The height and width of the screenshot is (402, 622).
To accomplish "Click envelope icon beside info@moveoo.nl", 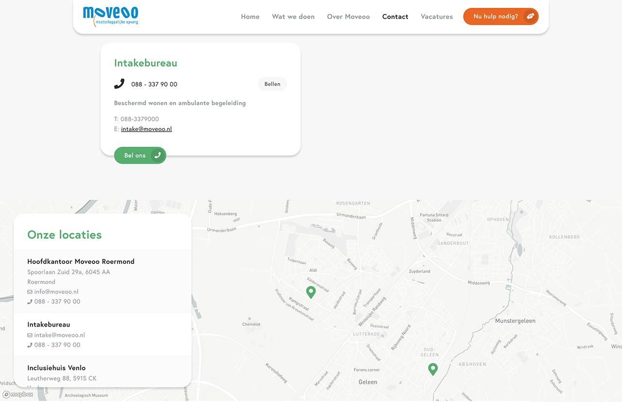I will [30, 292].
